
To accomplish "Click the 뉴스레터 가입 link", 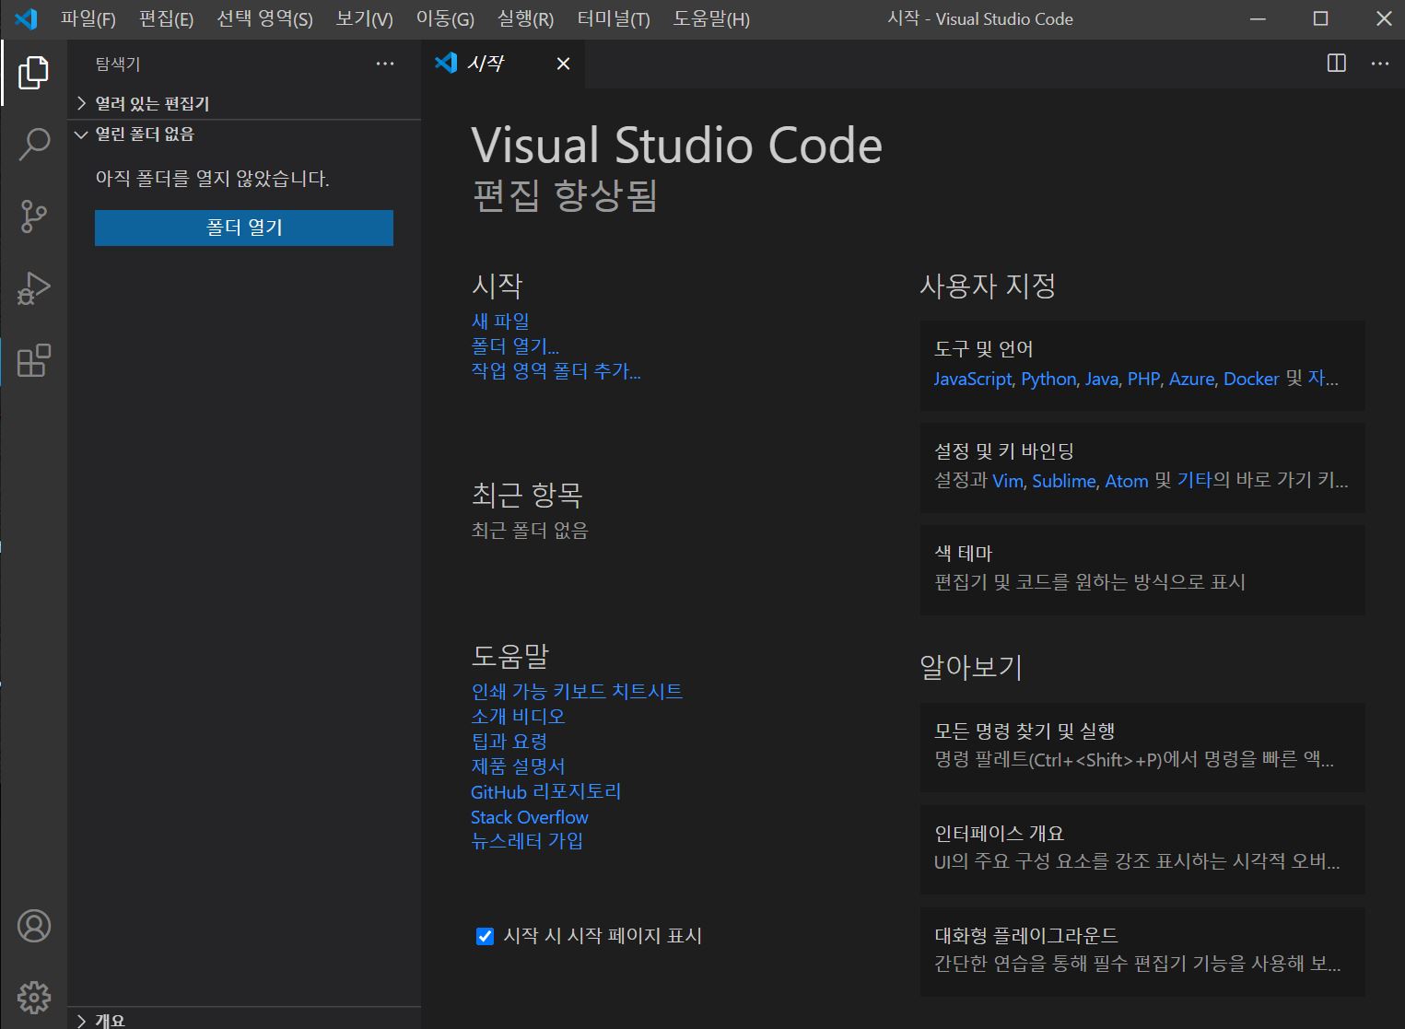I will pos(527,841).
